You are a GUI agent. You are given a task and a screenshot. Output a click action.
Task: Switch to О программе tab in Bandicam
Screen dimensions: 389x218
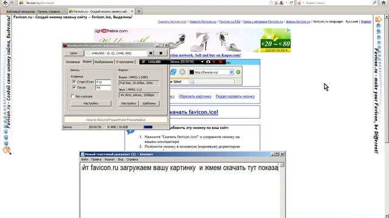(x=125, y=62)
